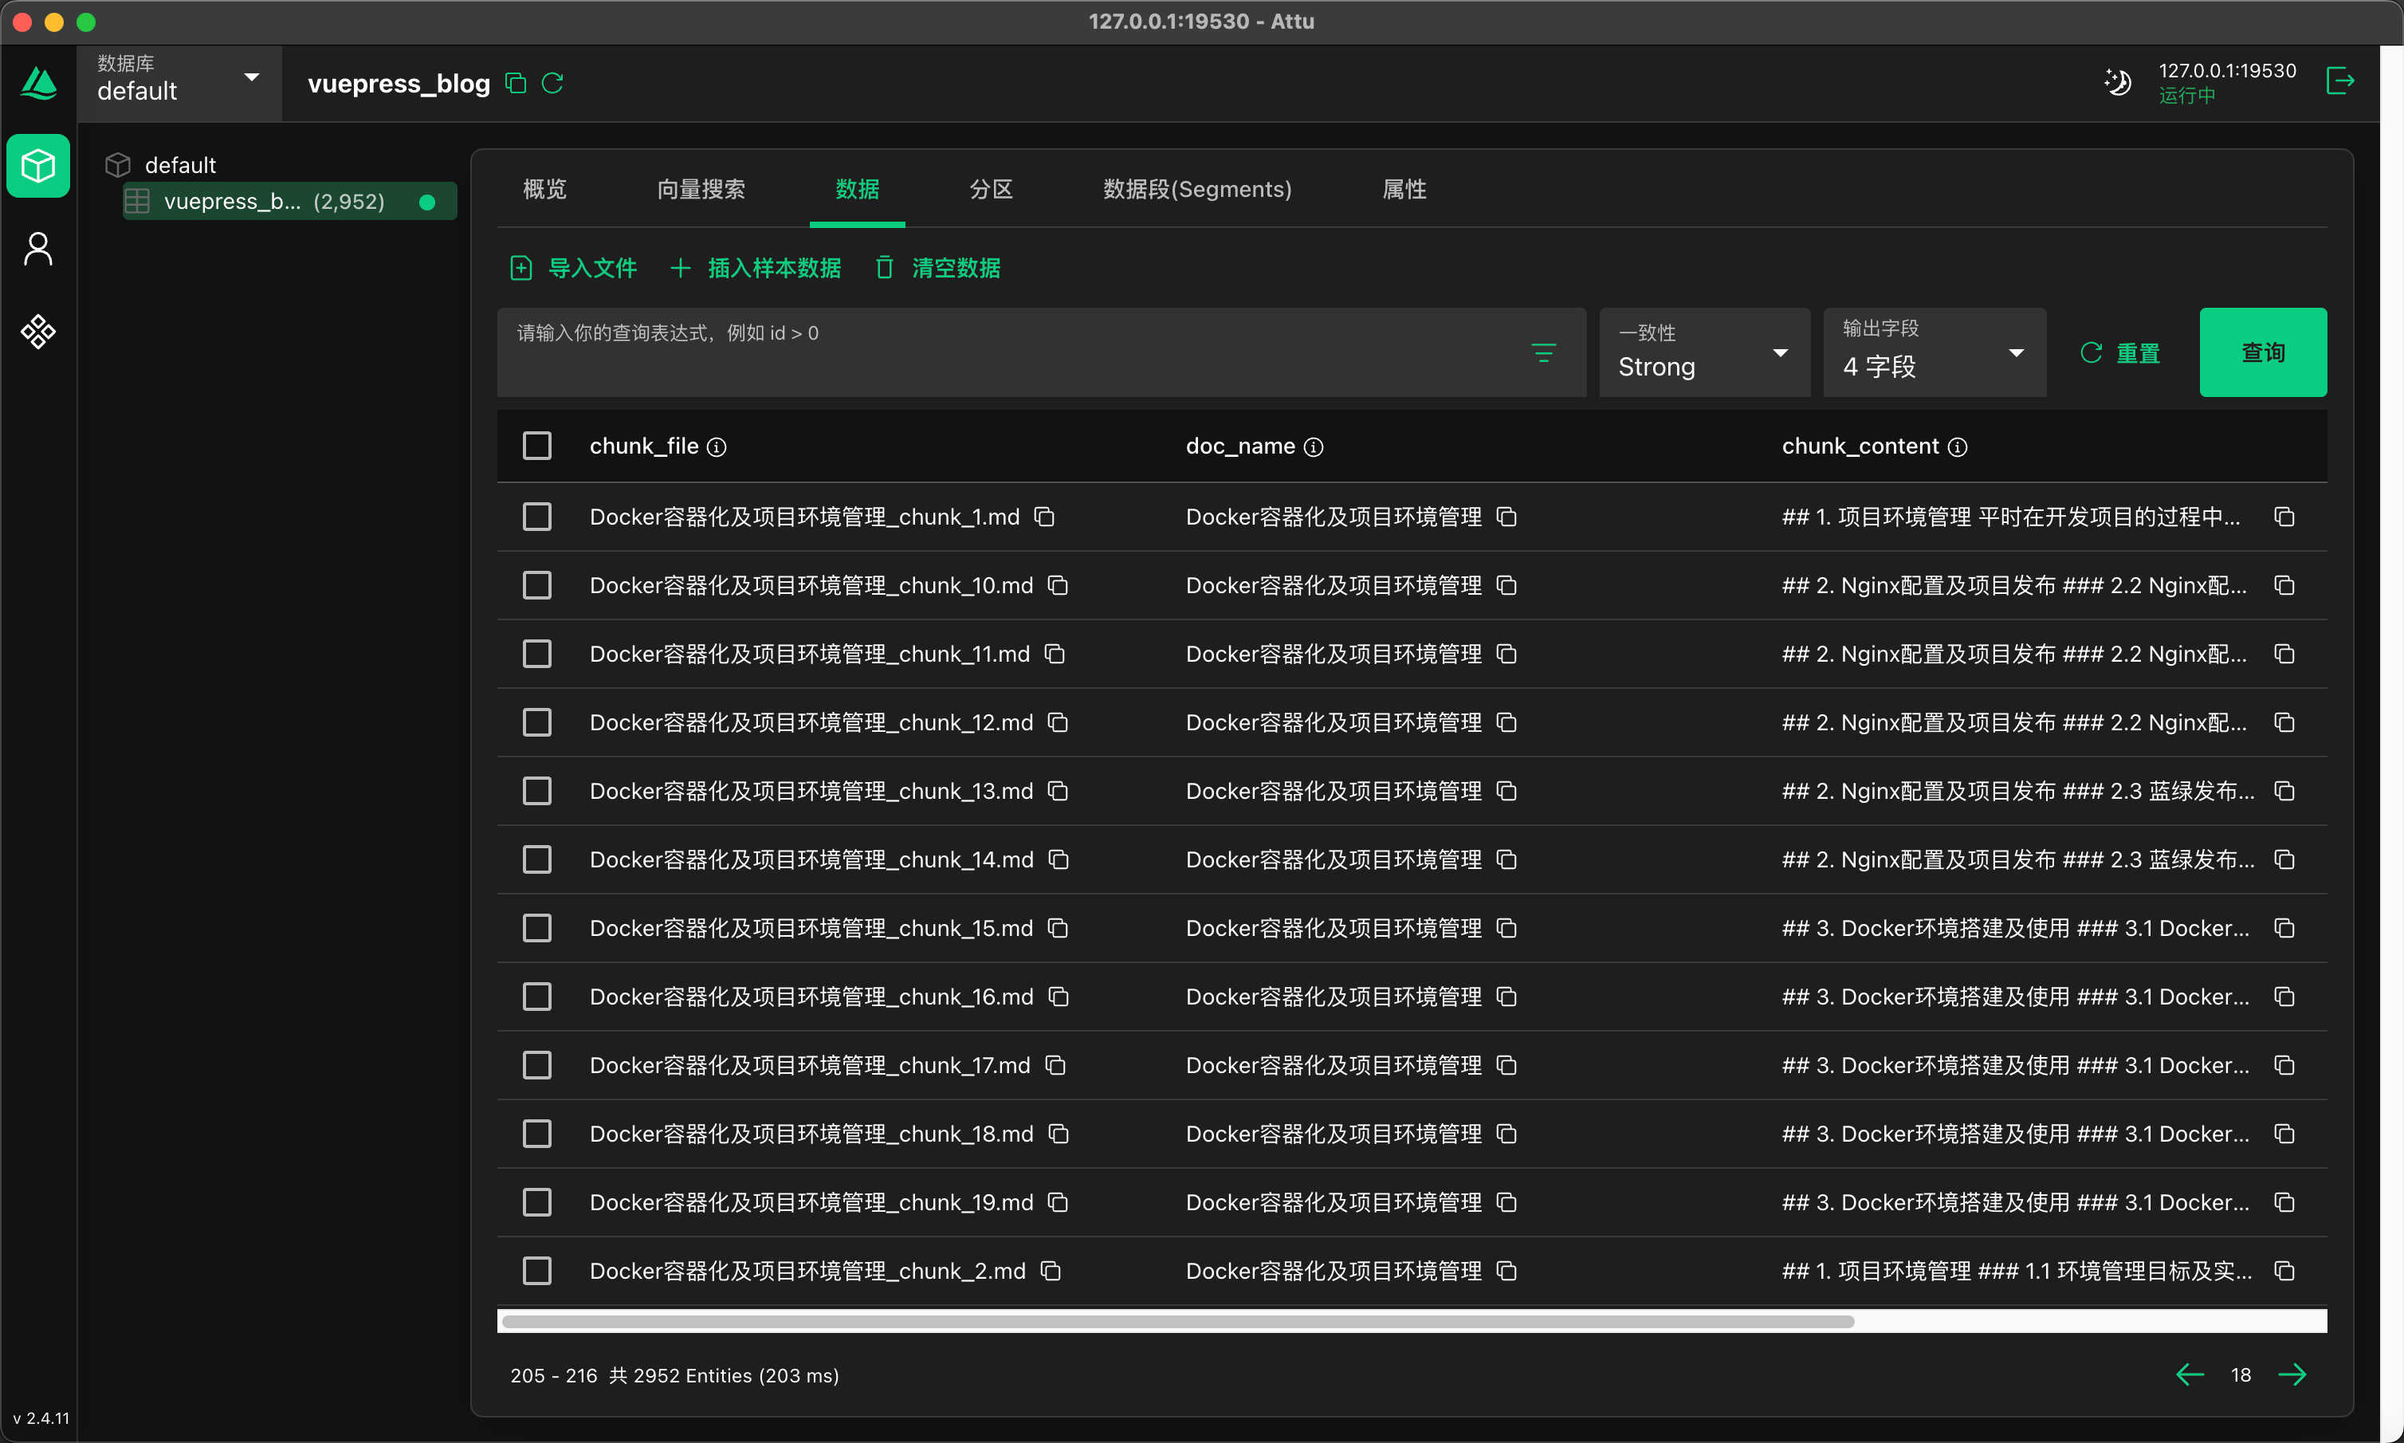Check the chunk_17.md row checkbox
The width and height of the screenshot is (2404, 1443).
[536, 1066]
